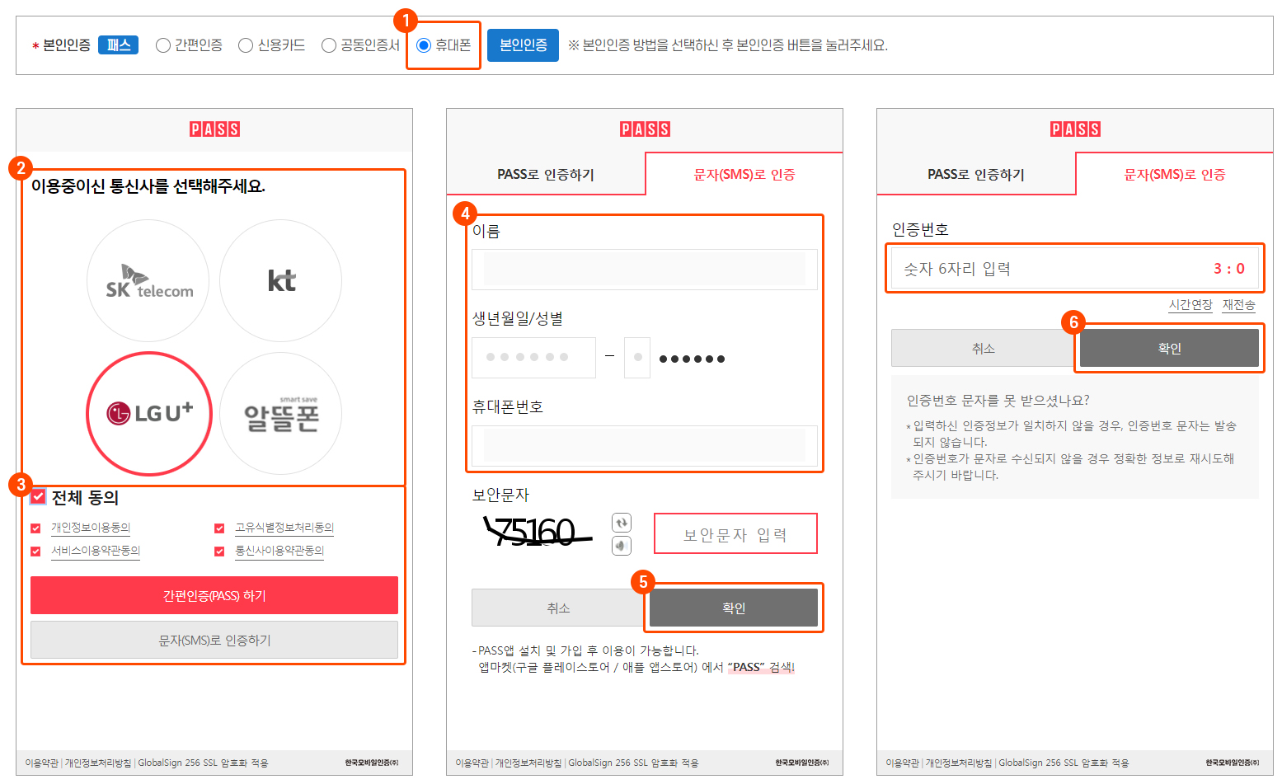Click the 시간연장 link
1282x784 pixels.
[1190, 305]
